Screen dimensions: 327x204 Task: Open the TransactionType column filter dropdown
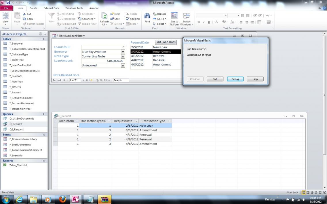pyautogui.click(x=170, y=121)
